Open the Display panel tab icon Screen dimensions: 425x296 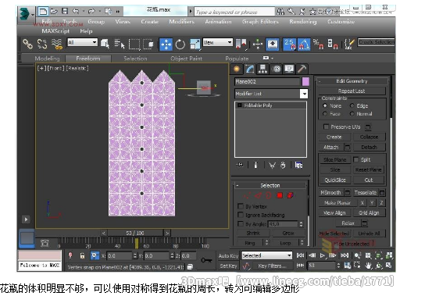289,70
